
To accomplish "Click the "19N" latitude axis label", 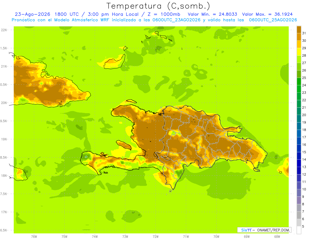I will [x=4, y=139].
